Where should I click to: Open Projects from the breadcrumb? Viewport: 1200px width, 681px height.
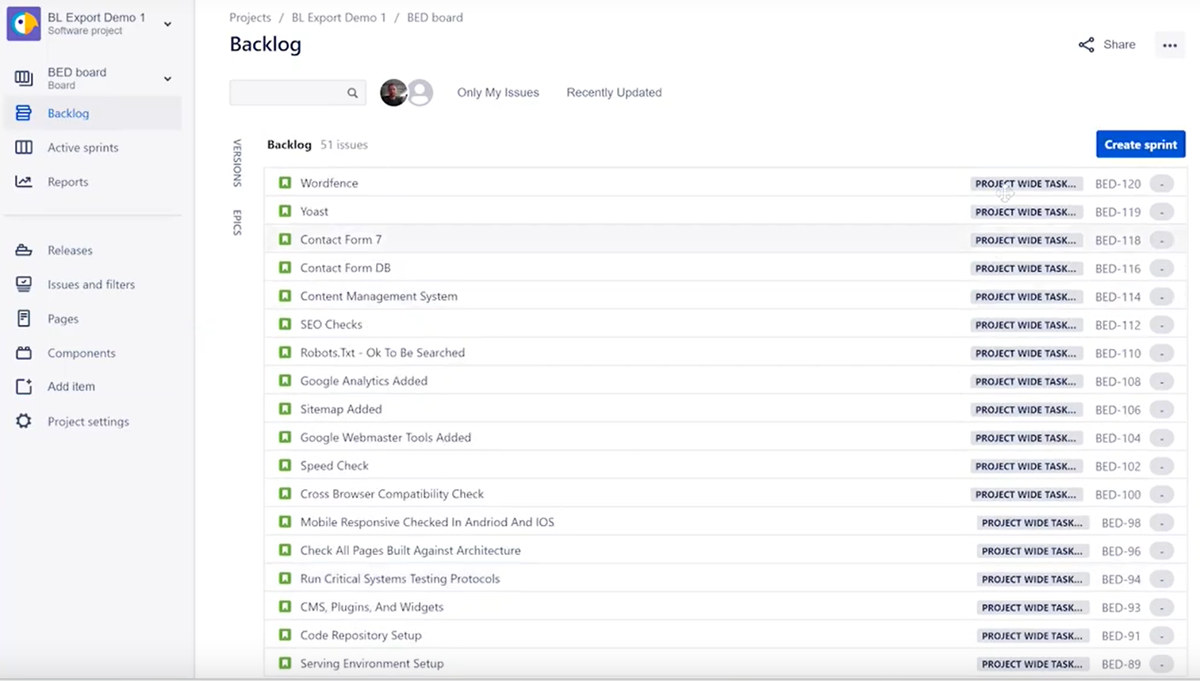[x=250, y=17]
